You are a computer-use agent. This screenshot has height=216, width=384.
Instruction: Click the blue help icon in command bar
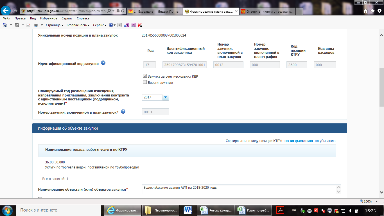point(111,25)
